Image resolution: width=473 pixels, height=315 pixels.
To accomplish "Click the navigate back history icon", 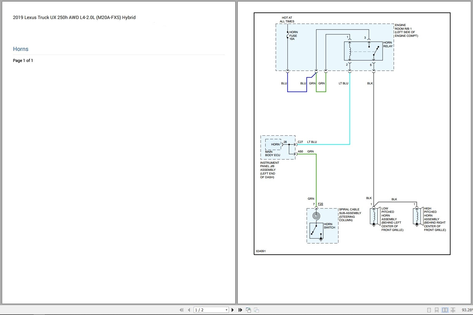I will click(x=248, y=310).
